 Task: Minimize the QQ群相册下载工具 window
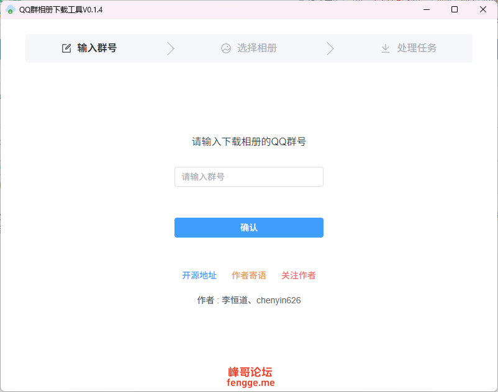(x=427, y=9)
